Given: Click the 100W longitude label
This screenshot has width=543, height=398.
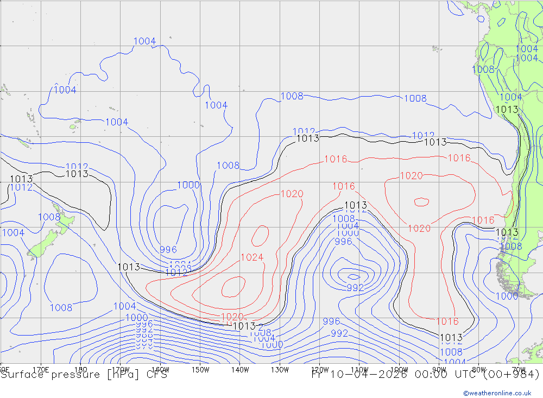Looking at the screenshot, I should [x=399, y=370].
